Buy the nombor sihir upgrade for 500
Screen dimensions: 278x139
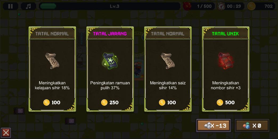(x=226, y=103)
